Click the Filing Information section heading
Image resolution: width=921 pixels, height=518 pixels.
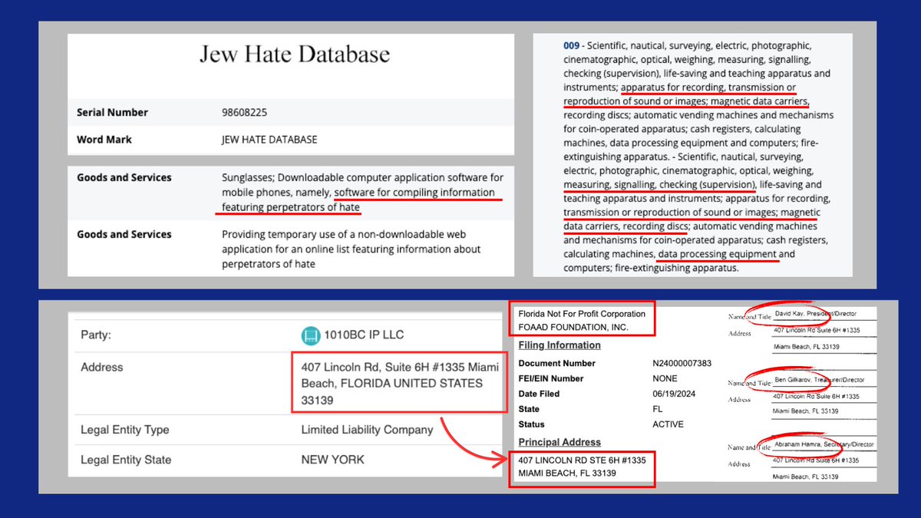click(x=560, y=345)
